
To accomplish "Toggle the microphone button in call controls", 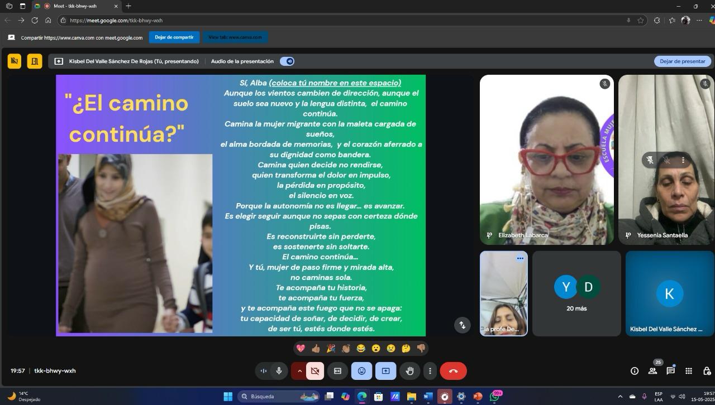I will [279, 371].
